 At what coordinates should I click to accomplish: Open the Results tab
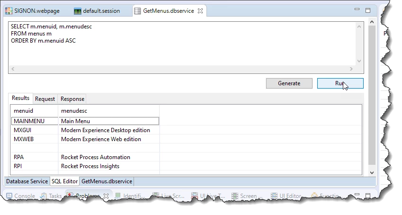pos(20,98)
